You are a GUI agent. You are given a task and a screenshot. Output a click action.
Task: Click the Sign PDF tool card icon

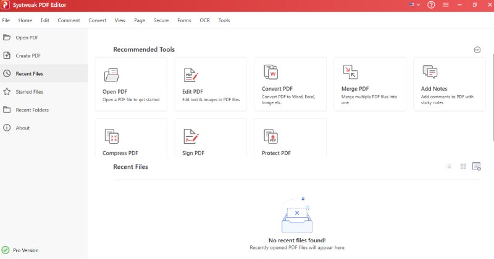(191, 136)
